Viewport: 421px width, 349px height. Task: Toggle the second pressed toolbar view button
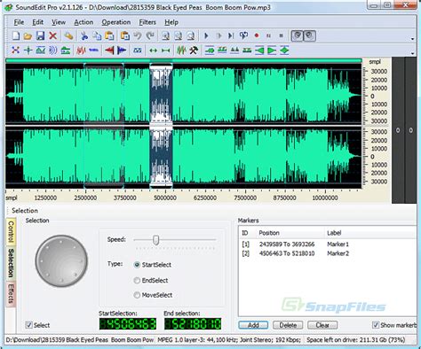(x=309, y=36)
